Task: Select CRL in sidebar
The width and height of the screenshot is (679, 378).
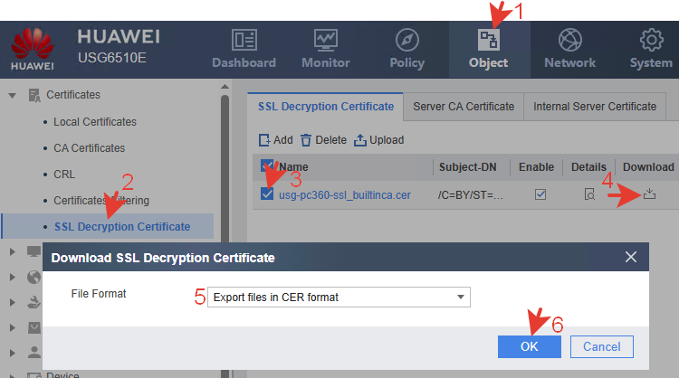Action: (64, 175)
